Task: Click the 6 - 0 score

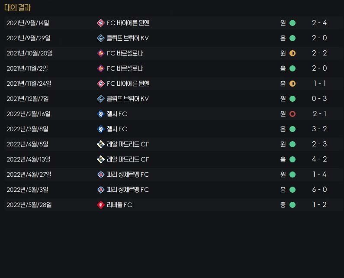Action: click(x=319, y=190)
